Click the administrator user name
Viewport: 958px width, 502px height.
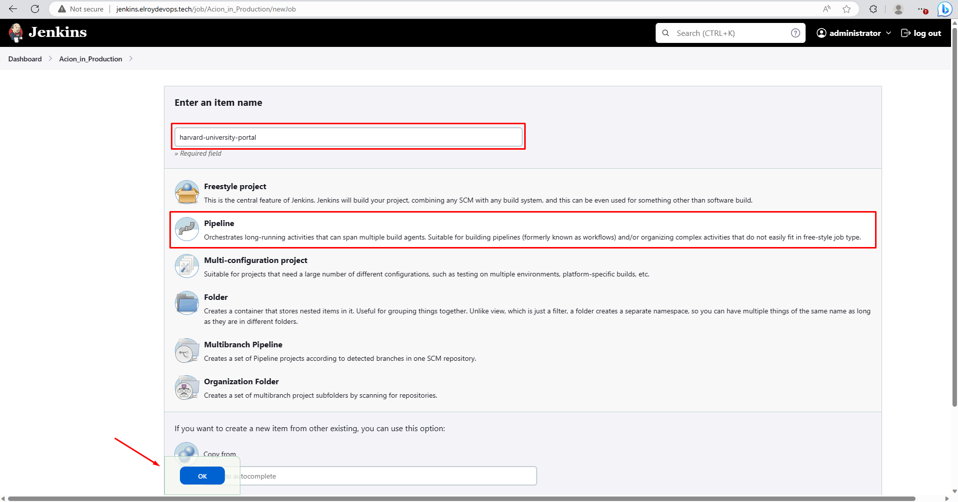click(855, 33)
